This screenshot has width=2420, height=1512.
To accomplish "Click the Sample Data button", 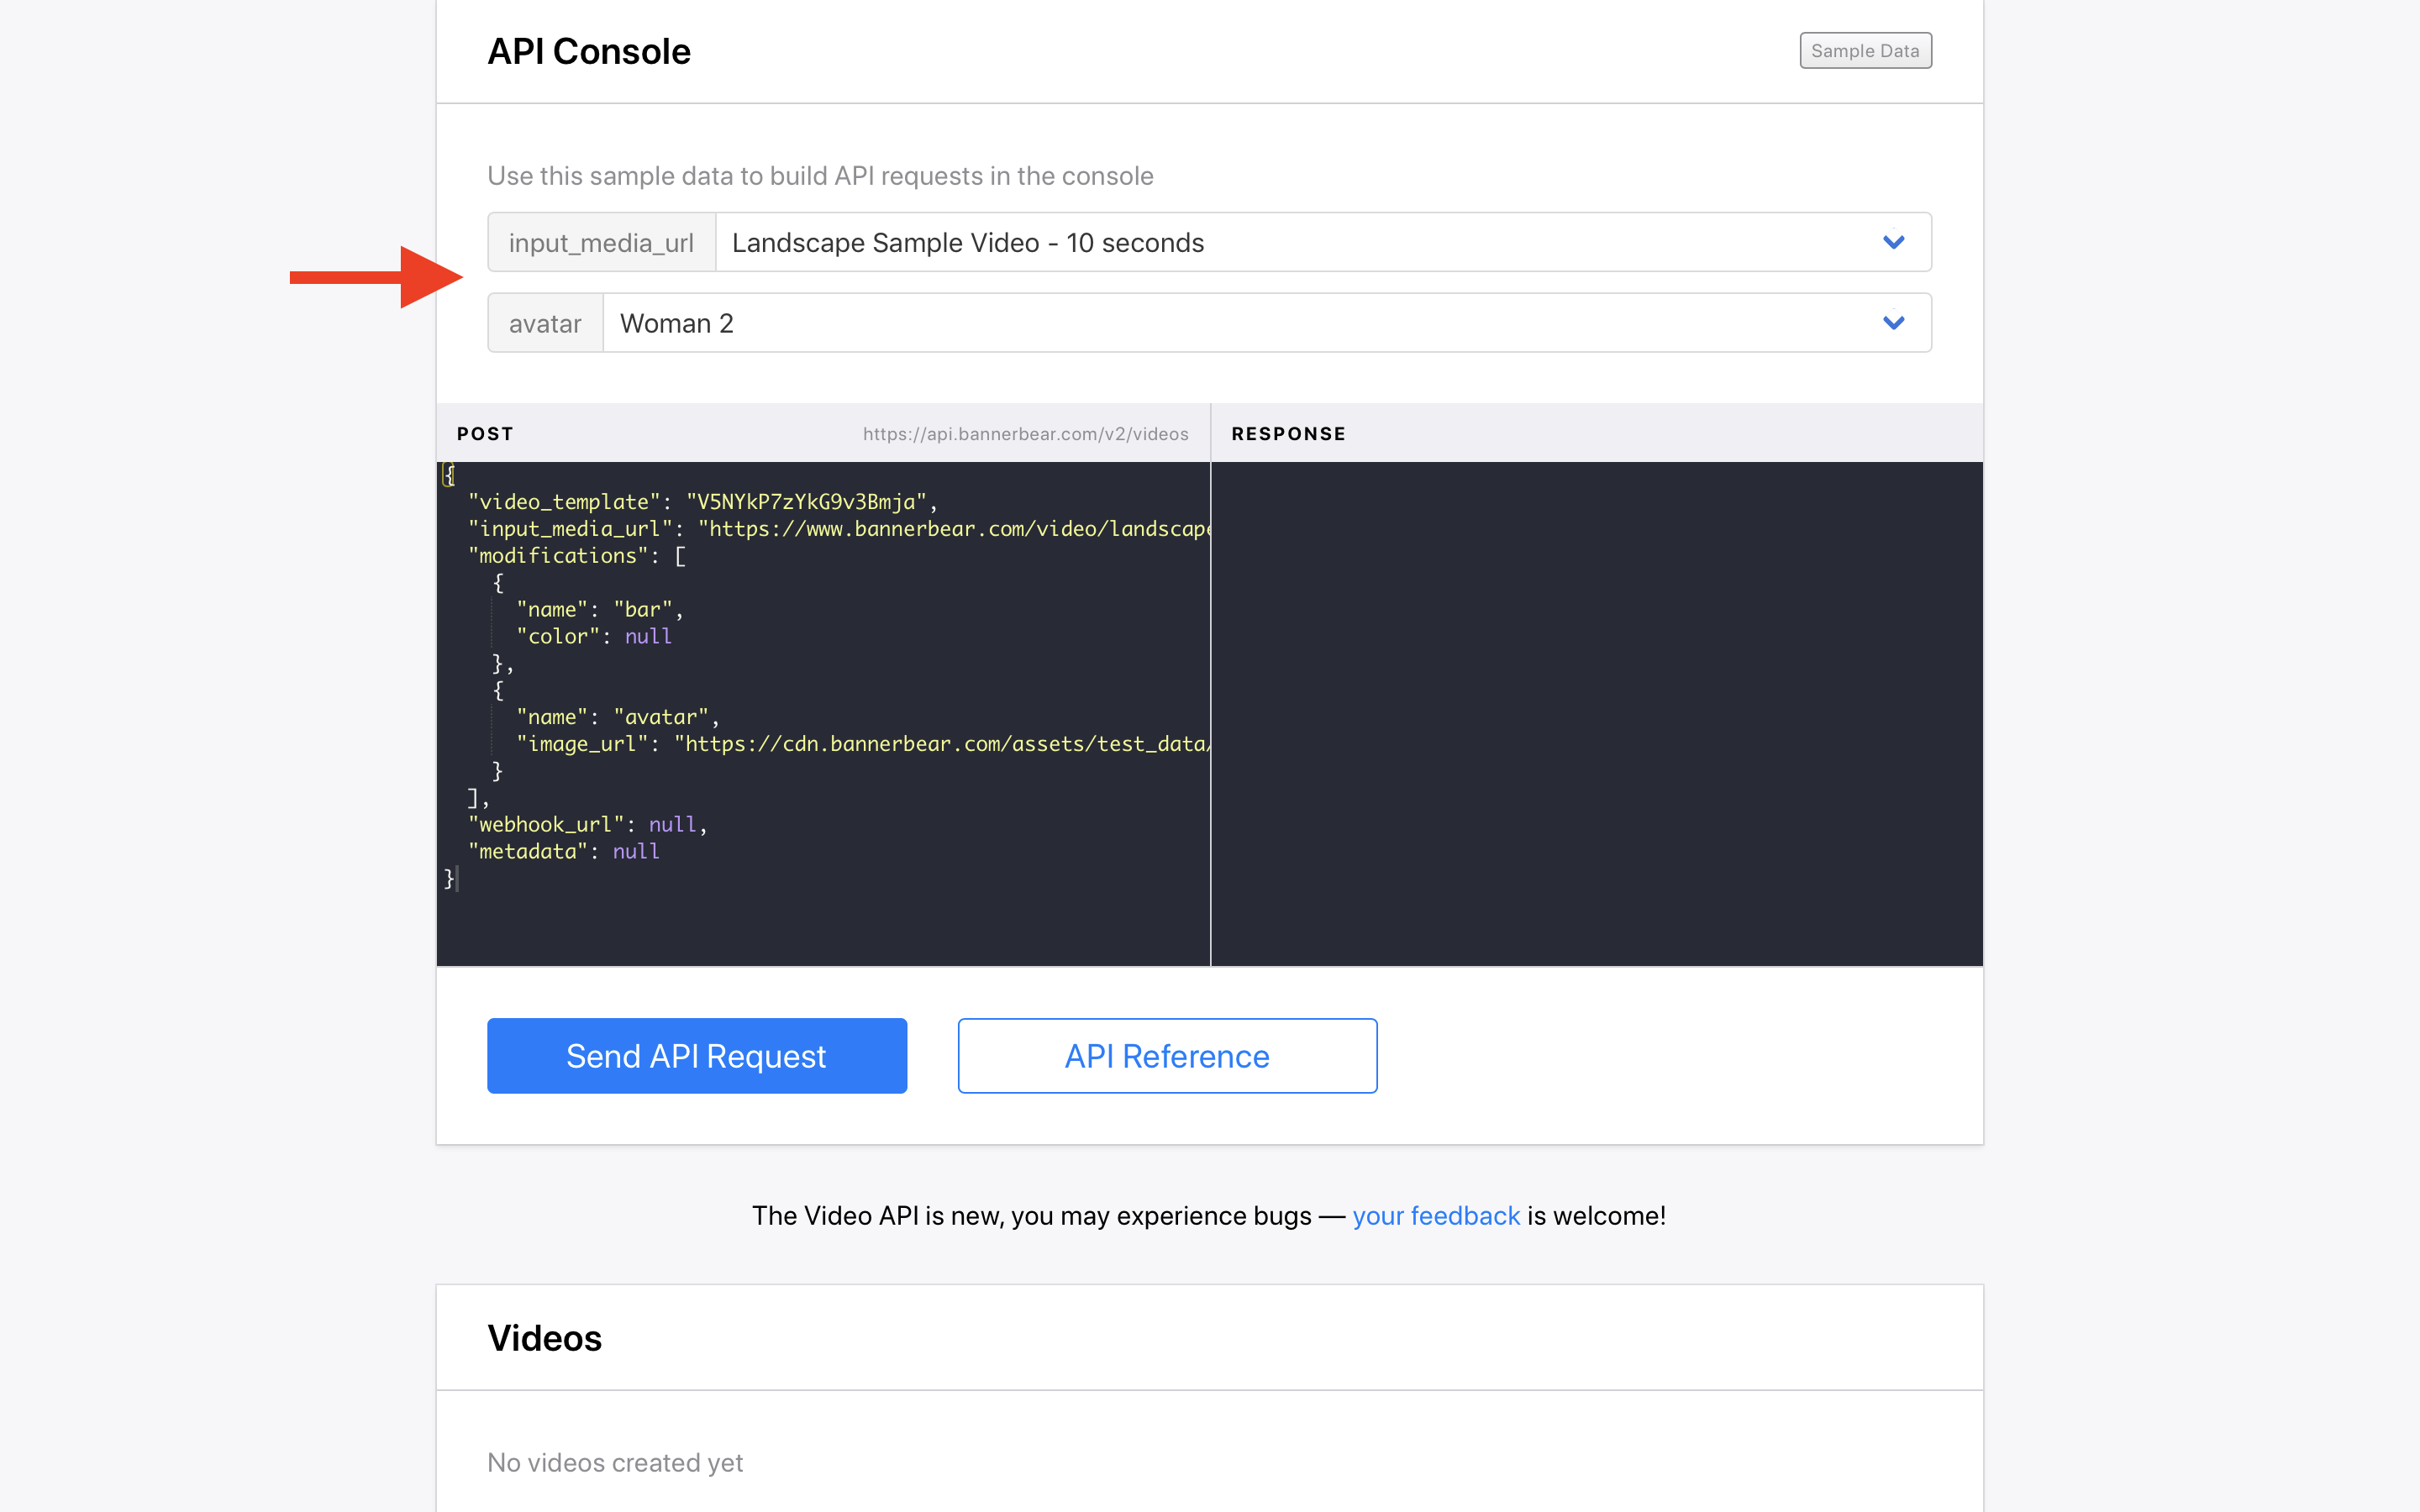I will 1865,51.
